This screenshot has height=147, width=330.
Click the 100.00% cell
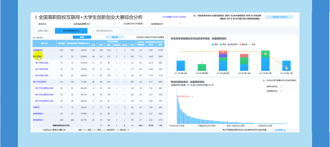tap(84, 63)
